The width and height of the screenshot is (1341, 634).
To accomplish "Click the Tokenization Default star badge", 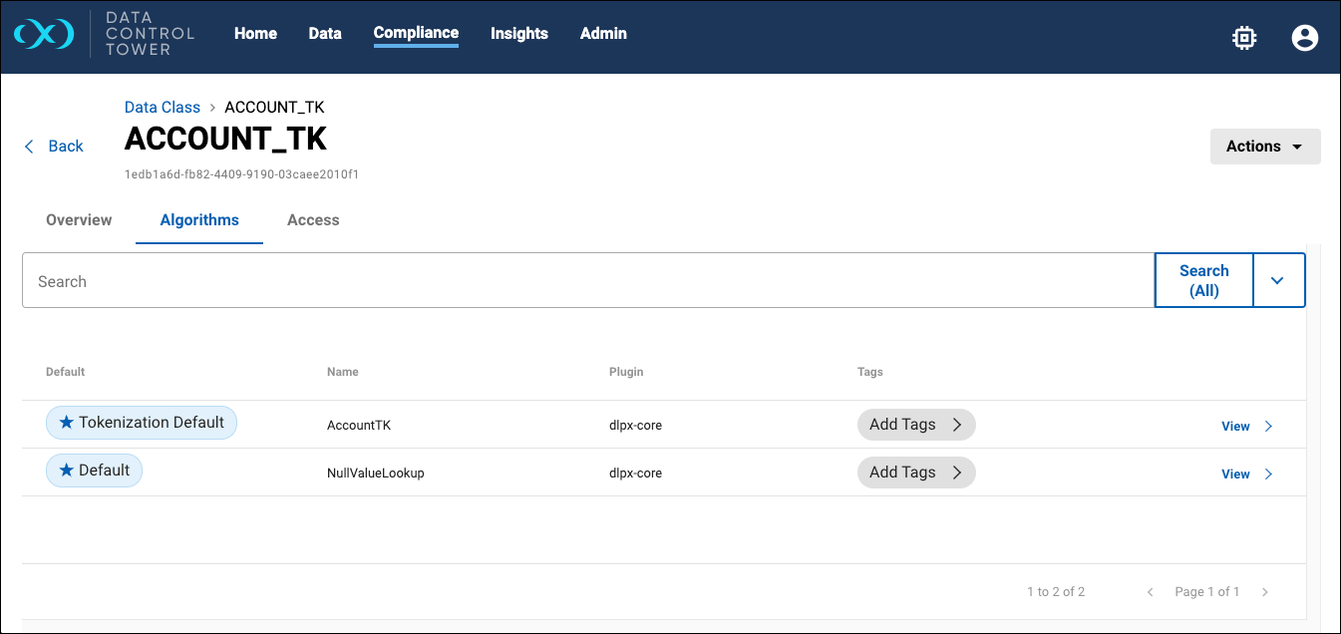I will [142, 423].
